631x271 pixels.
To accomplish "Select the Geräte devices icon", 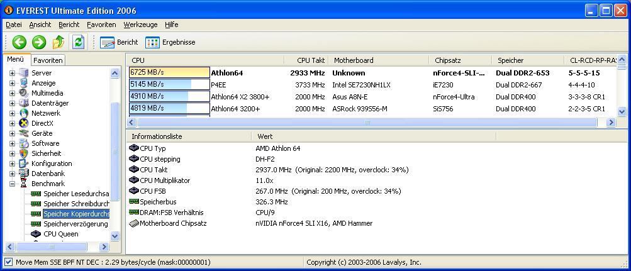I will coord(24,133).
